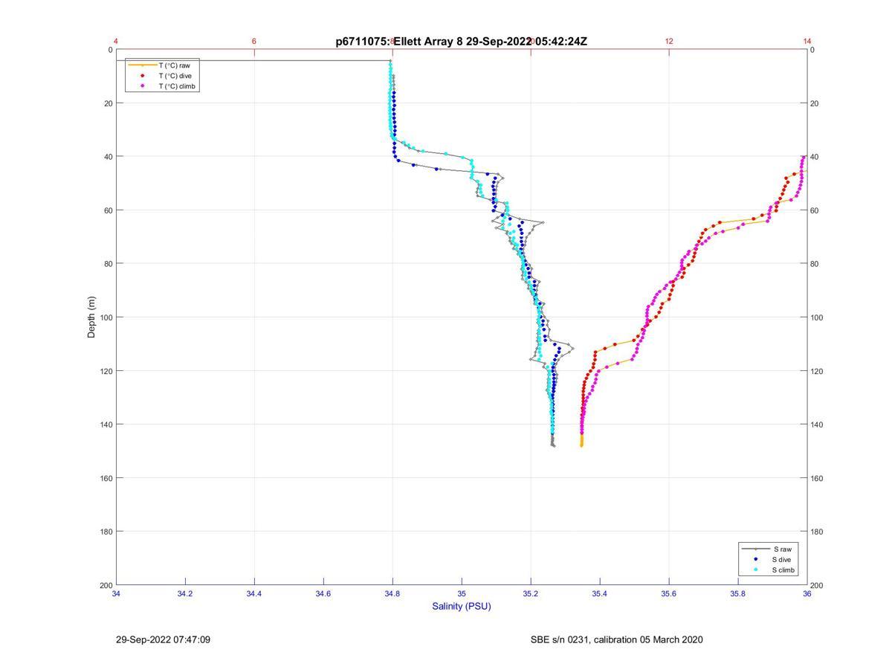The image size is (892, 658).
Task: Click depth tick '200' on right axis
Action: (818, 585)
